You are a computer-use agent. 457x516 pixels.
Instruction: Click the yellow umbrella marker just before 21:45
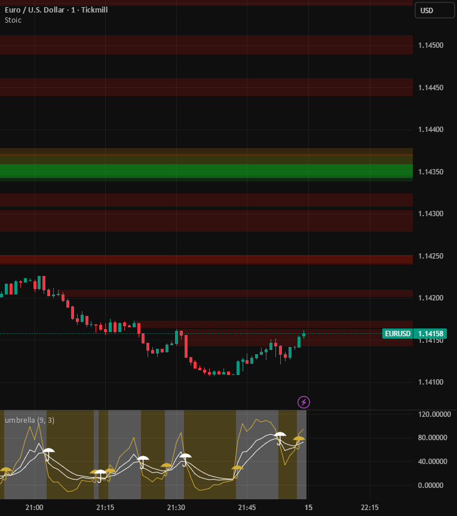[237, 471]
